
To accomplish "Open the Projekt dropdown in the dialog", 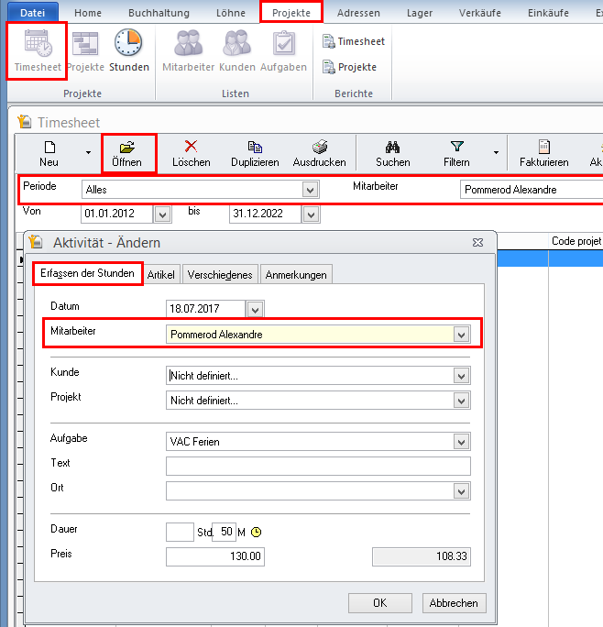I will point(462,401).
